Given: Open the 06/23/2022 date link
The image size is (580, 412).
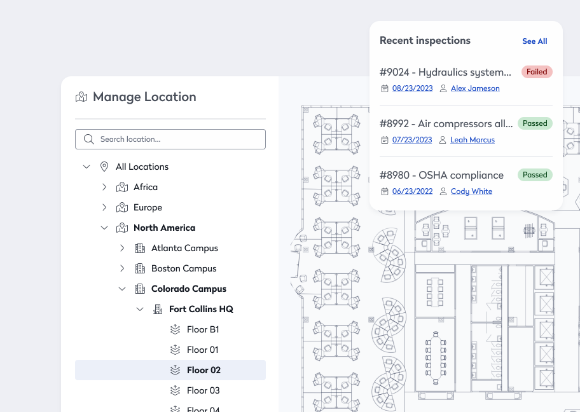Looking at the screenshot, I should [413, 191].
